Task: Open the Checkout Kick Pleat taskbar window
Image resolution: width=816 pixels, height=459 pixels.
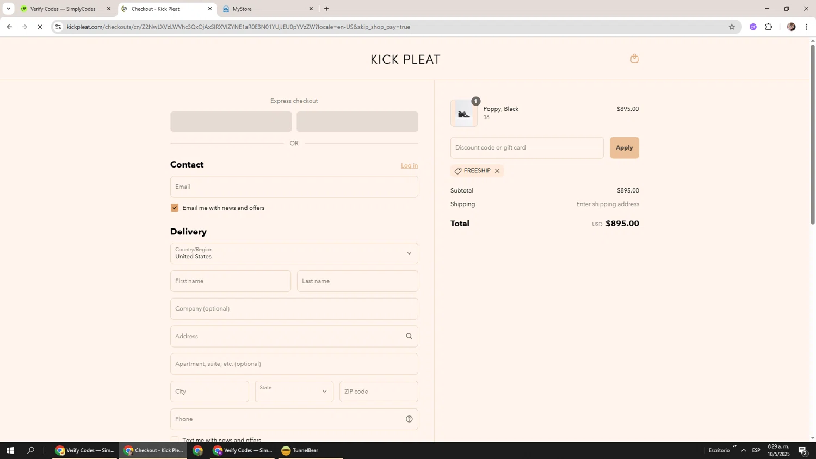Action: (153, 450)
